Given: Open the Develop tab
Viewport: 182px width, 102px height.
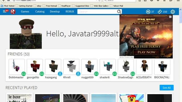Looking at the screenshot, I should 55,12.
